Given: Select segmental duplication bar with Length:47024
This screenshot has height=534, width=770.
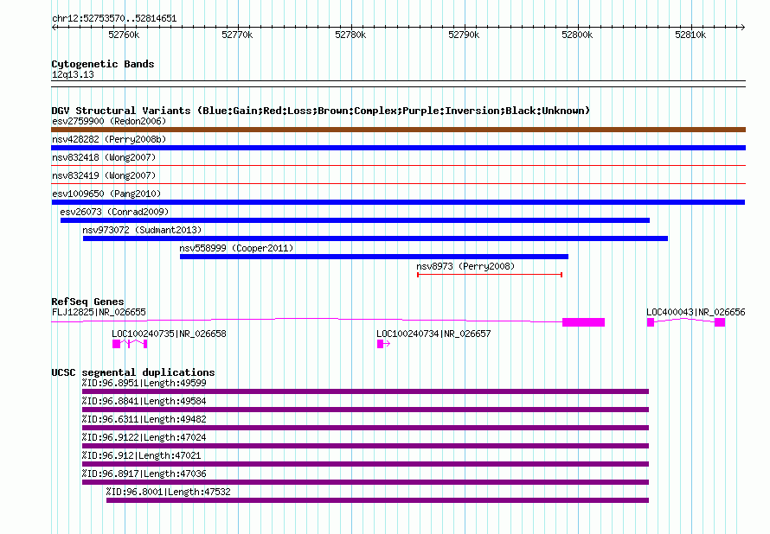Looking at the screenshot, I should pyautogui.click(x=365, y=446).
